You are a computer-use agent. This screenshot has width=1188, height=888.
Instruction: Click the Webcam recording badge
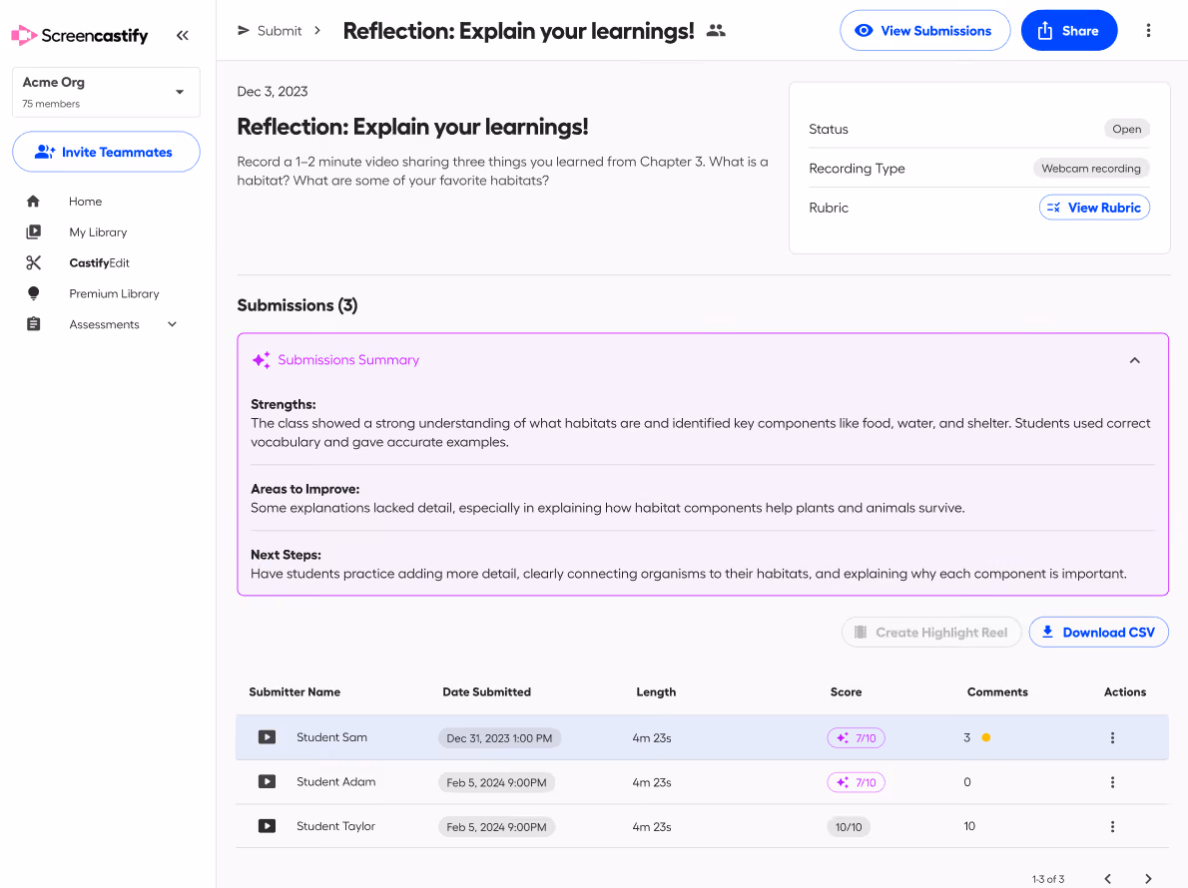[1091, 168]
